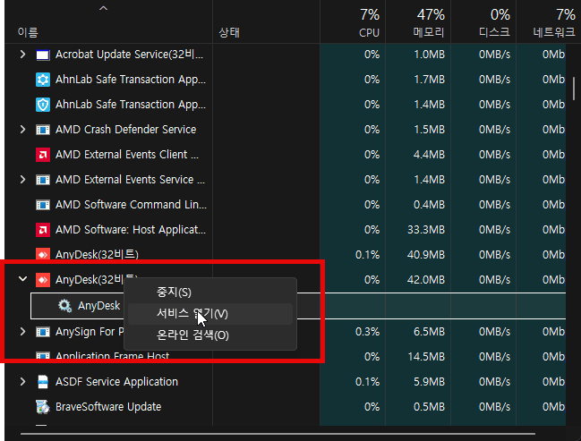
Task: Toggle sort order with the name column arrow
Action: pos(103,8)
